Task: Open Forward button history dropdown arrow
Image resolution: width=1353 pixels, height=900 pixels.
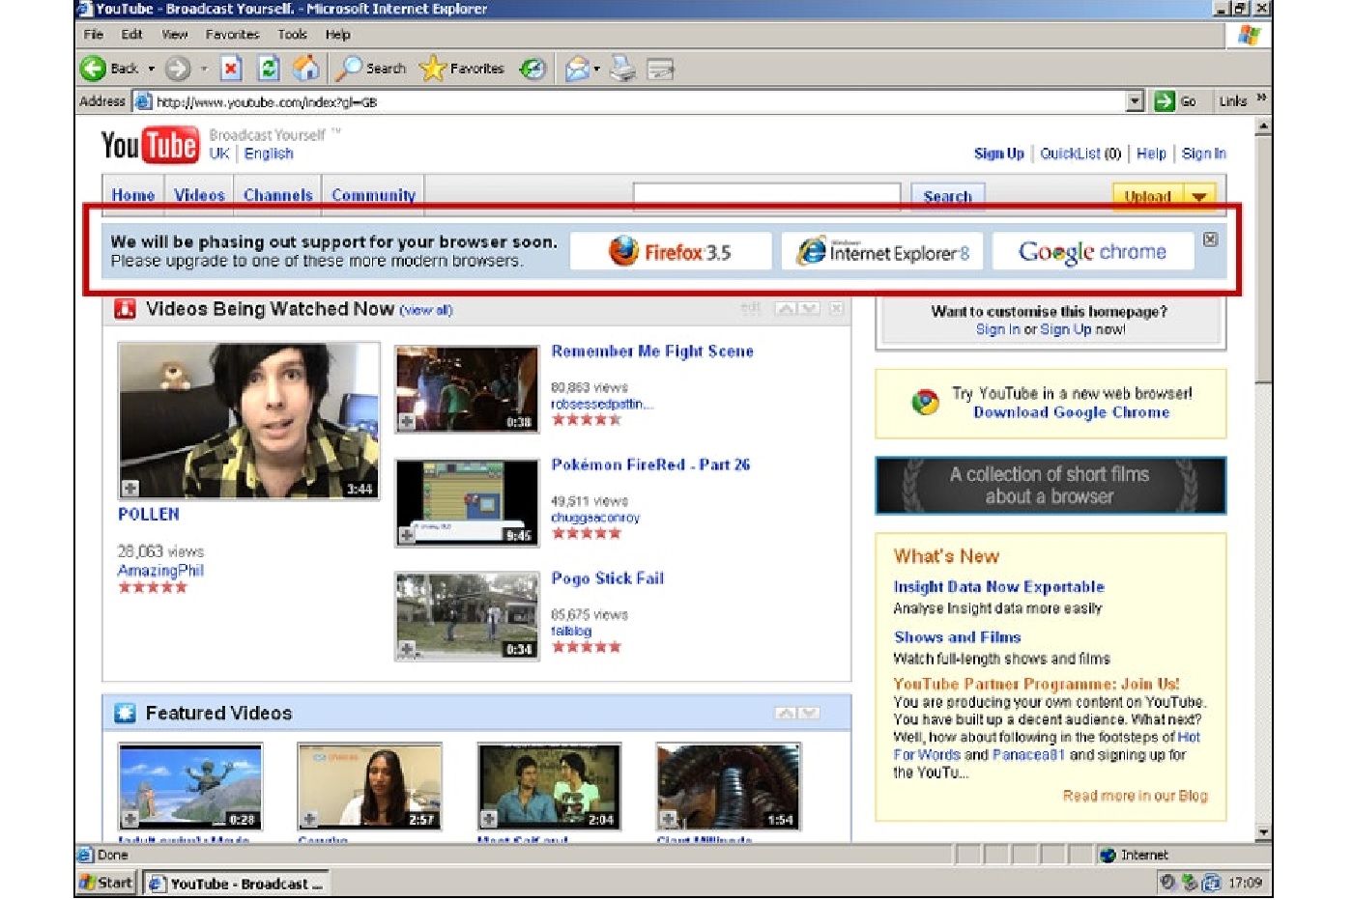Action: (x=204, y=70)
